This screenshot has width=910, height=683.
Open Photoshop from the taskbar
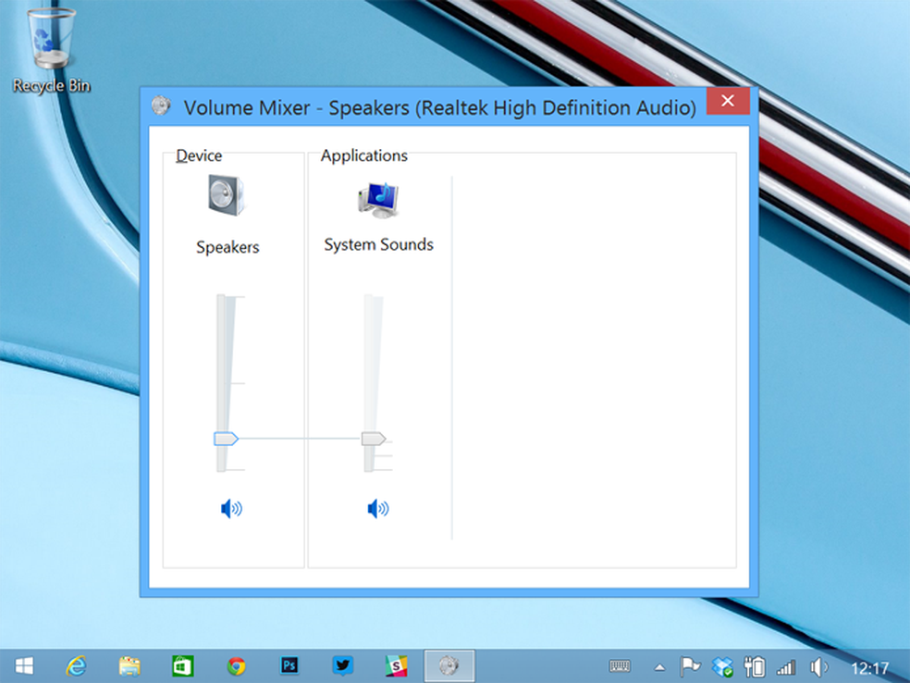click(289, 665)
